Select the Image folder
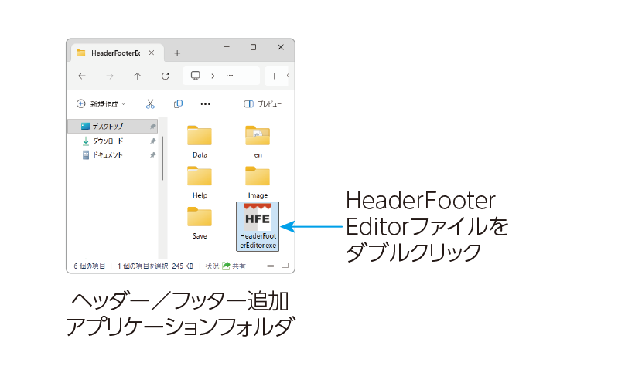Screen dimensions: 642x376 (x=258, y=182)
